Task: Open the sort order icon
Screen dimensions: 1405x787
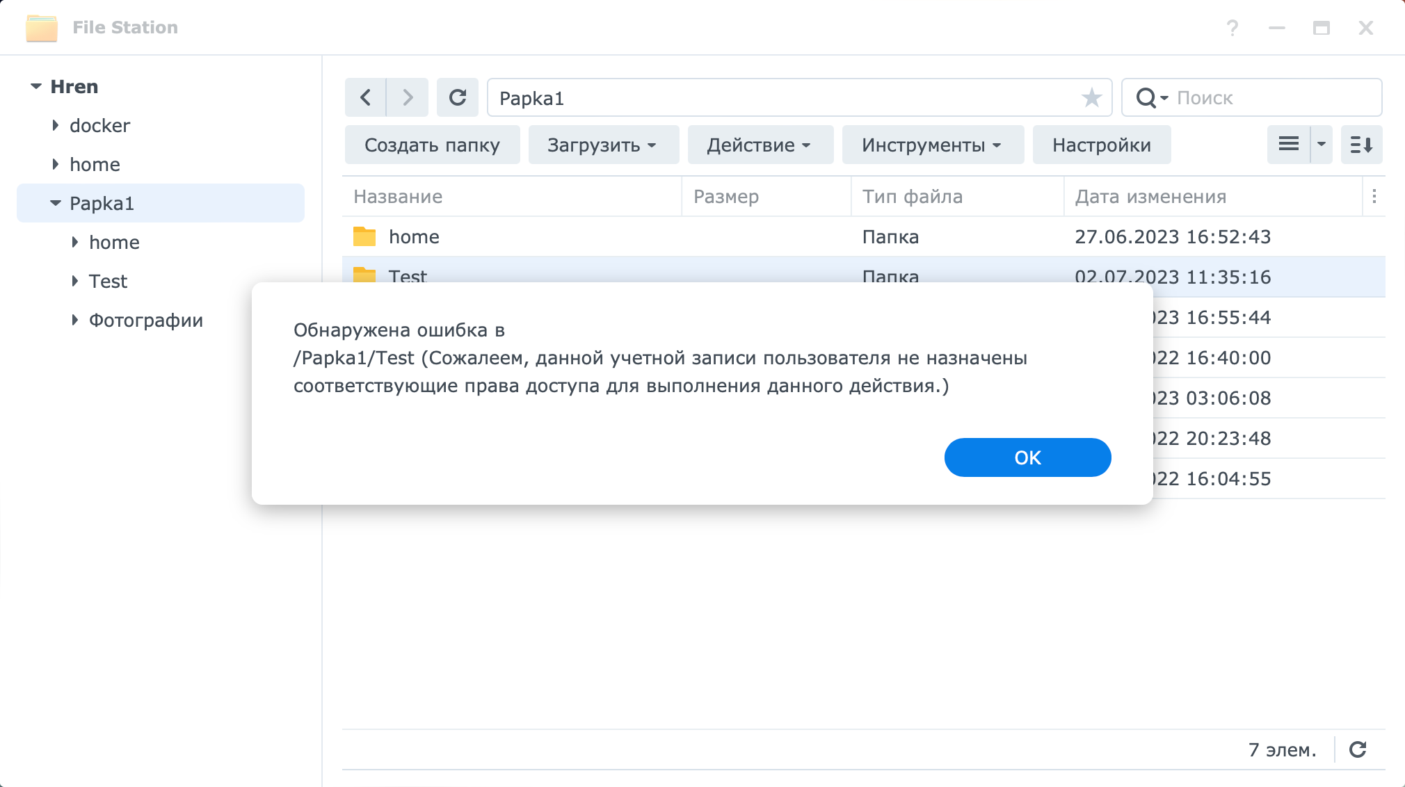Action: [1361, 145]
